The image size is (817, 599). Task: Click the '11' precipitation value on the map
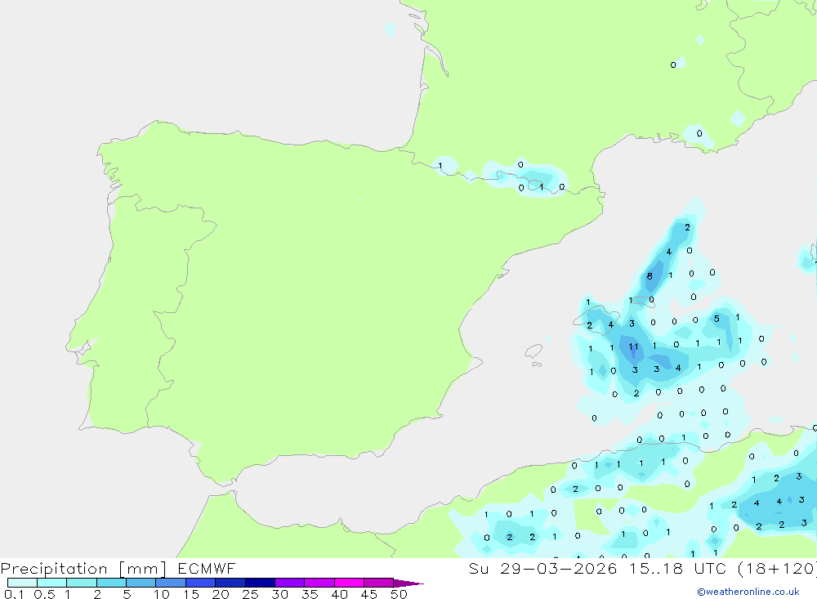coord(633,346)
